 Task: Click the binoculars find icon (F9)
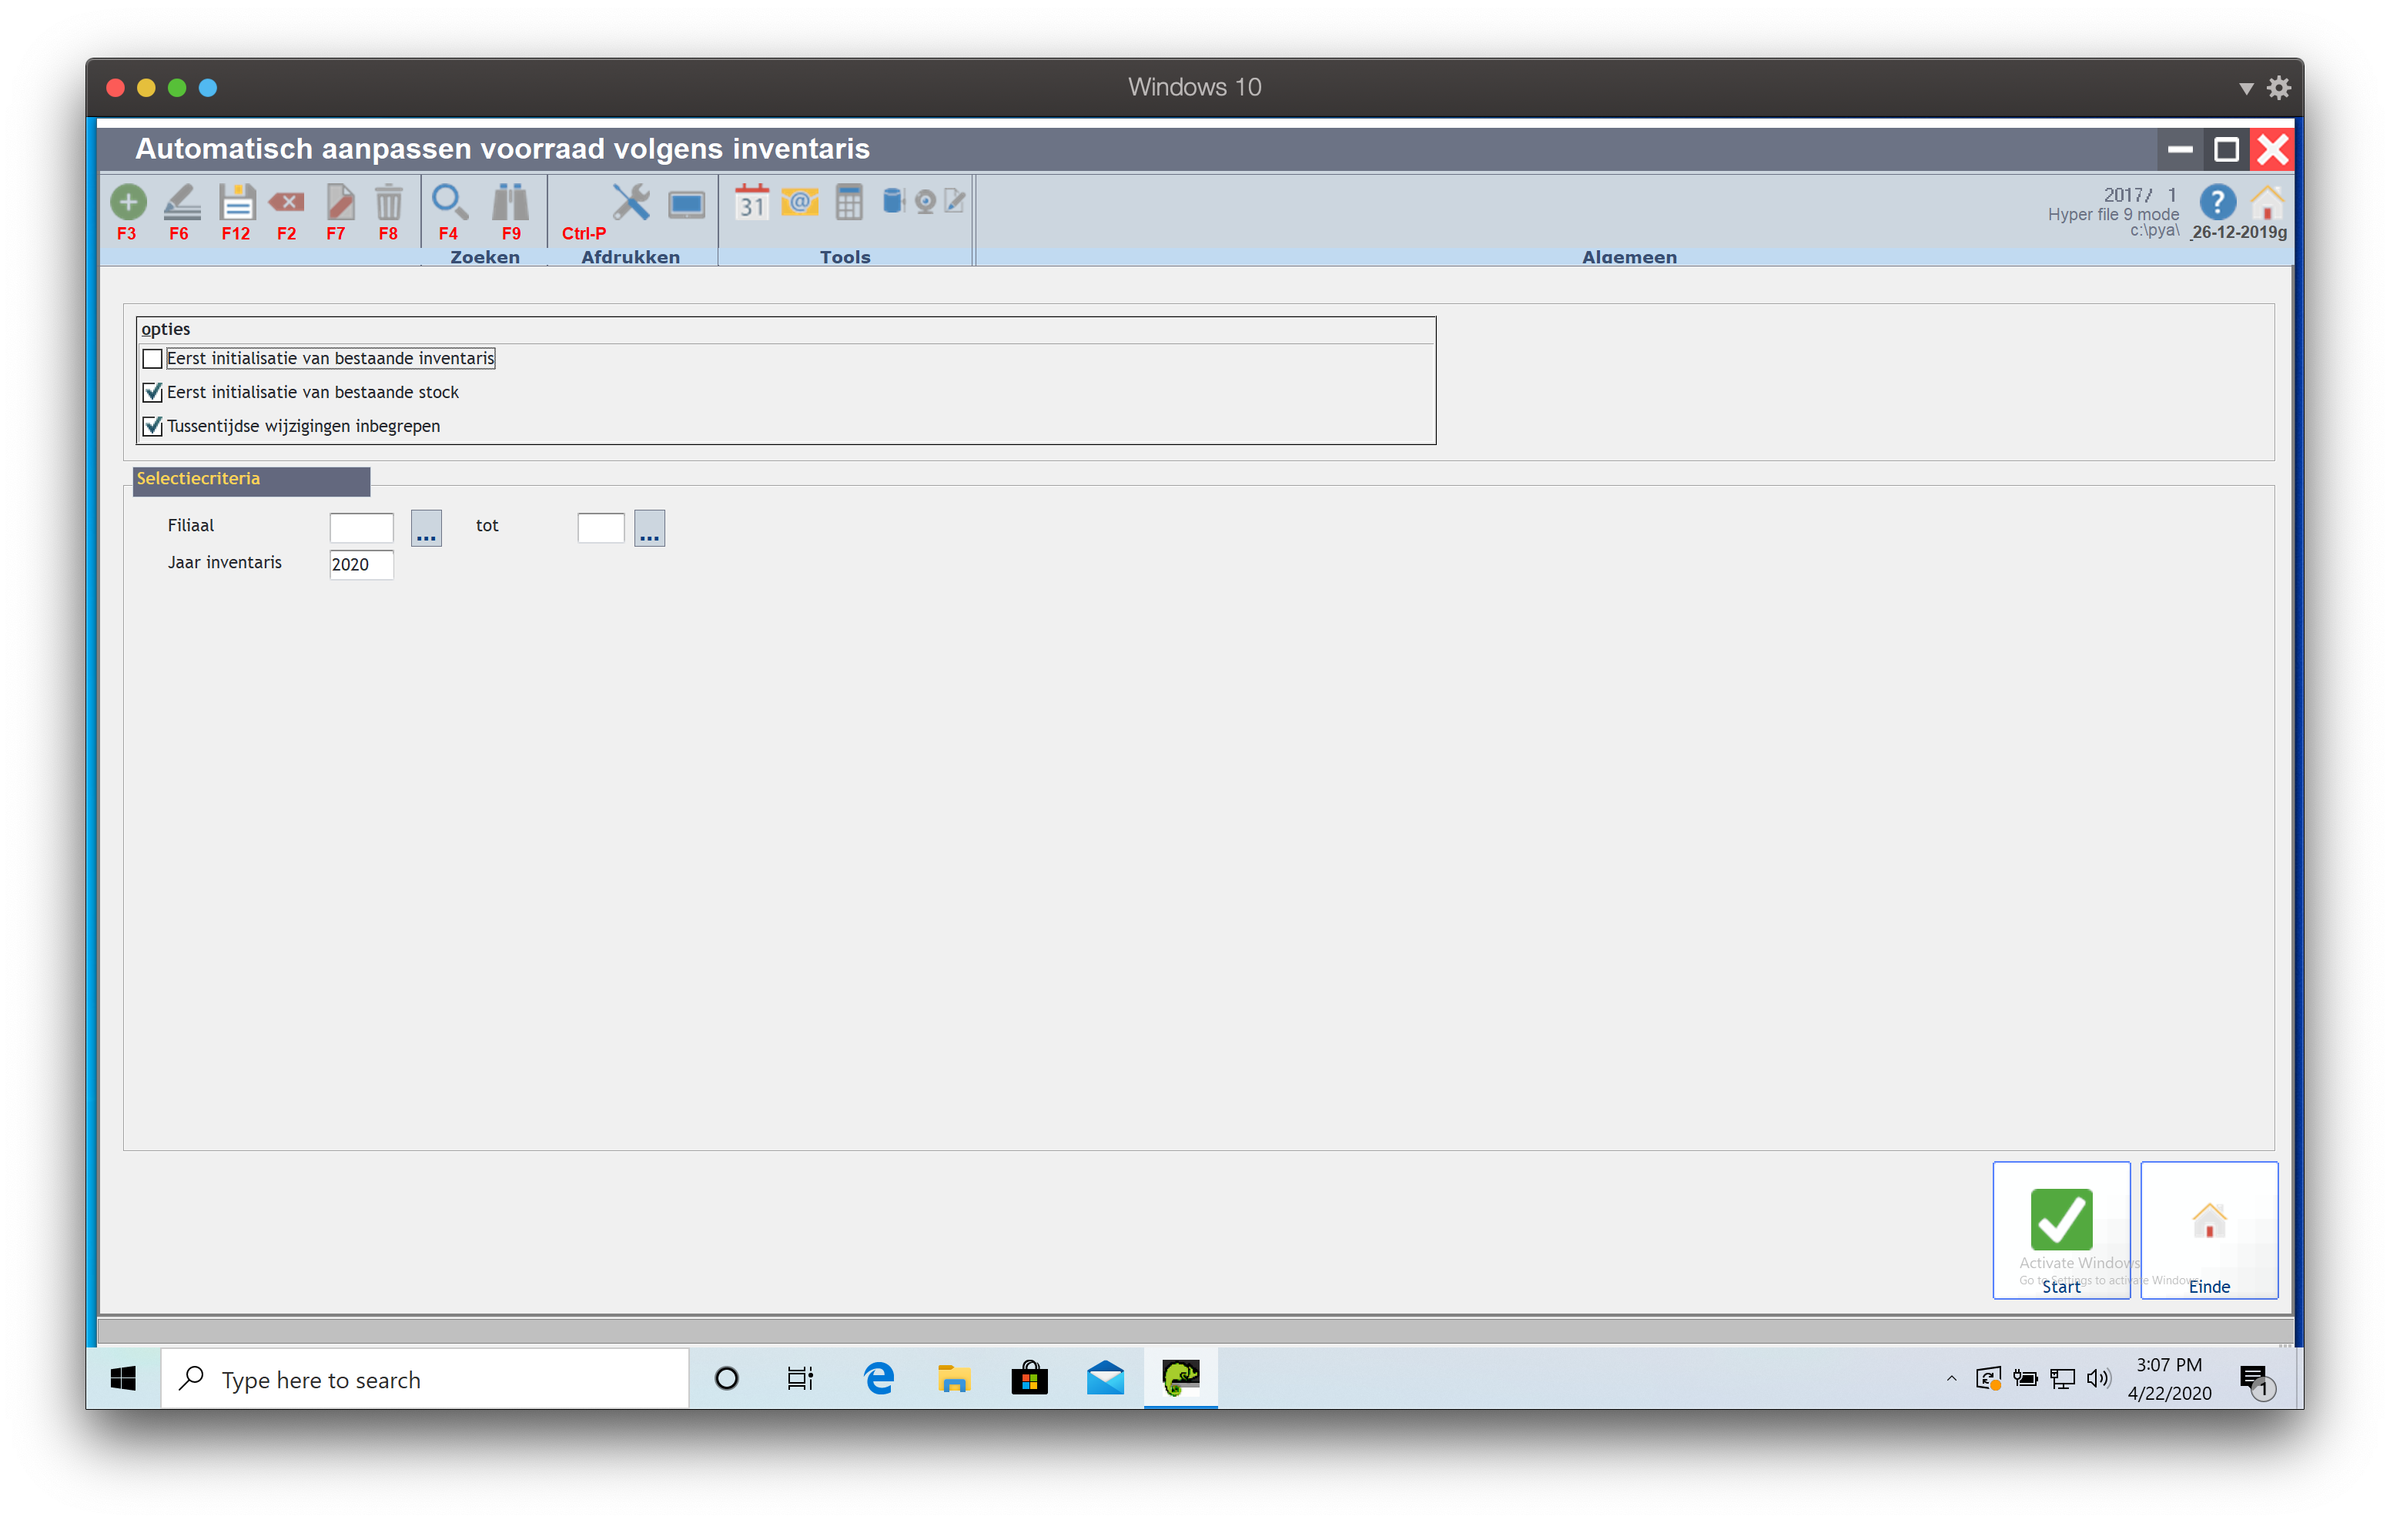coord(510,203)
